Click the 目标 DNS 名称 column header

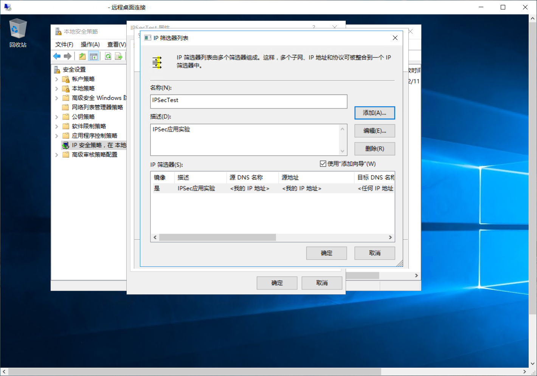coord(375,177)
